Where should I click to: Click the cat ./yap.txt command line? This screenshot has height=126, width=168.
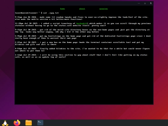[x=37, y=13]
